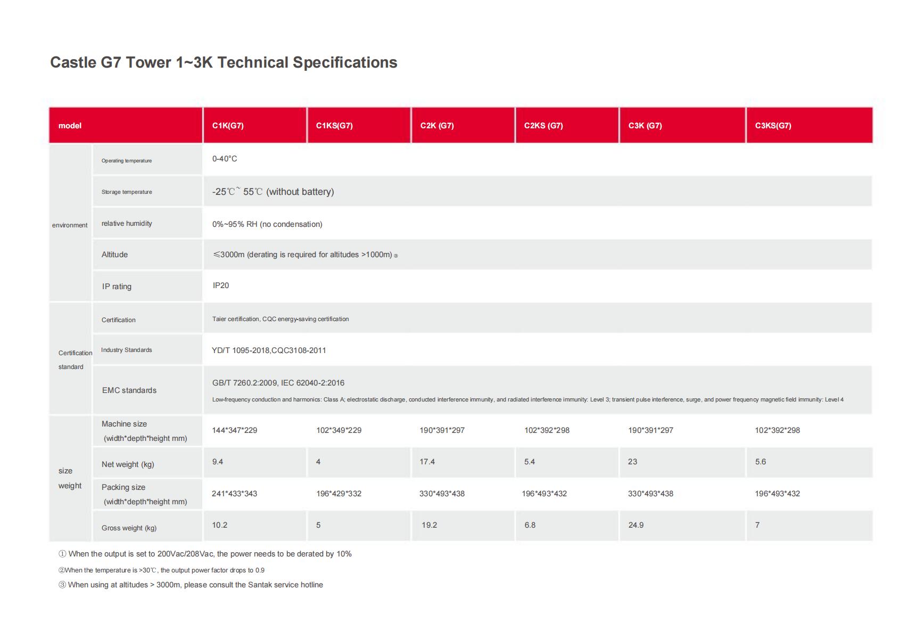Viewport: 899px width, 639px height.
Task: Click the C3KS(G7) column header
Action: click(x=773, y=126)
